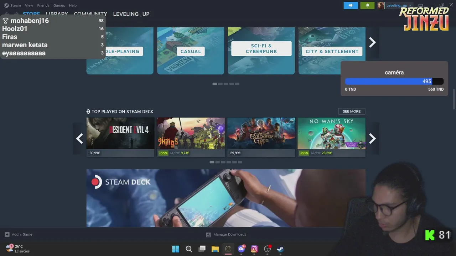Browse the Role-Playing category
456x256 pixels.
pyautogui.click(x=120, y=51)
